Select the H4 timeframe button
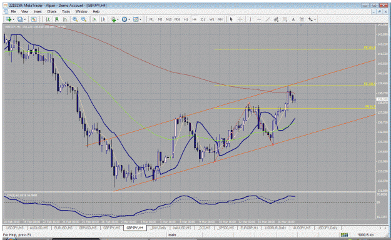 click(195, 19)
